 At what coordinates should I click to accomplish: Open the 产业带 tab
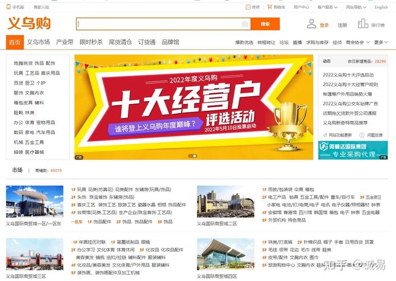(65, 42)
